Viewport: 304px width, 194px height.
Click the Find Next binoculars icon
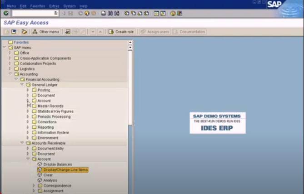(x=117, y=13)
